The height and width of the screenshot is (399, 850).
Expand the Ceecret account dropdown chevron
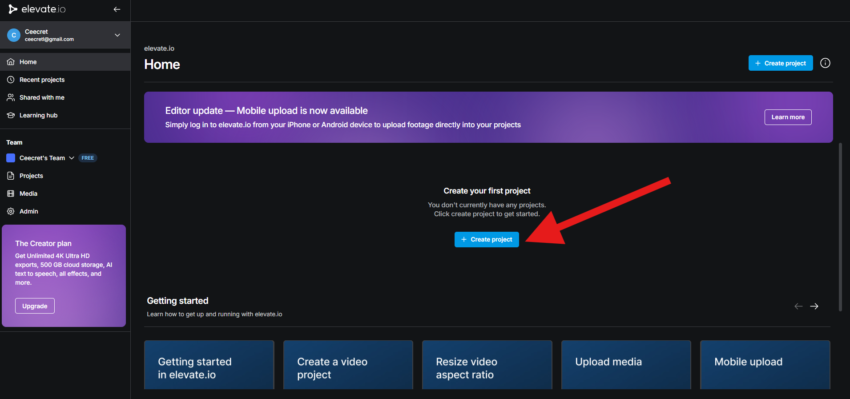[x=117, y=35]
